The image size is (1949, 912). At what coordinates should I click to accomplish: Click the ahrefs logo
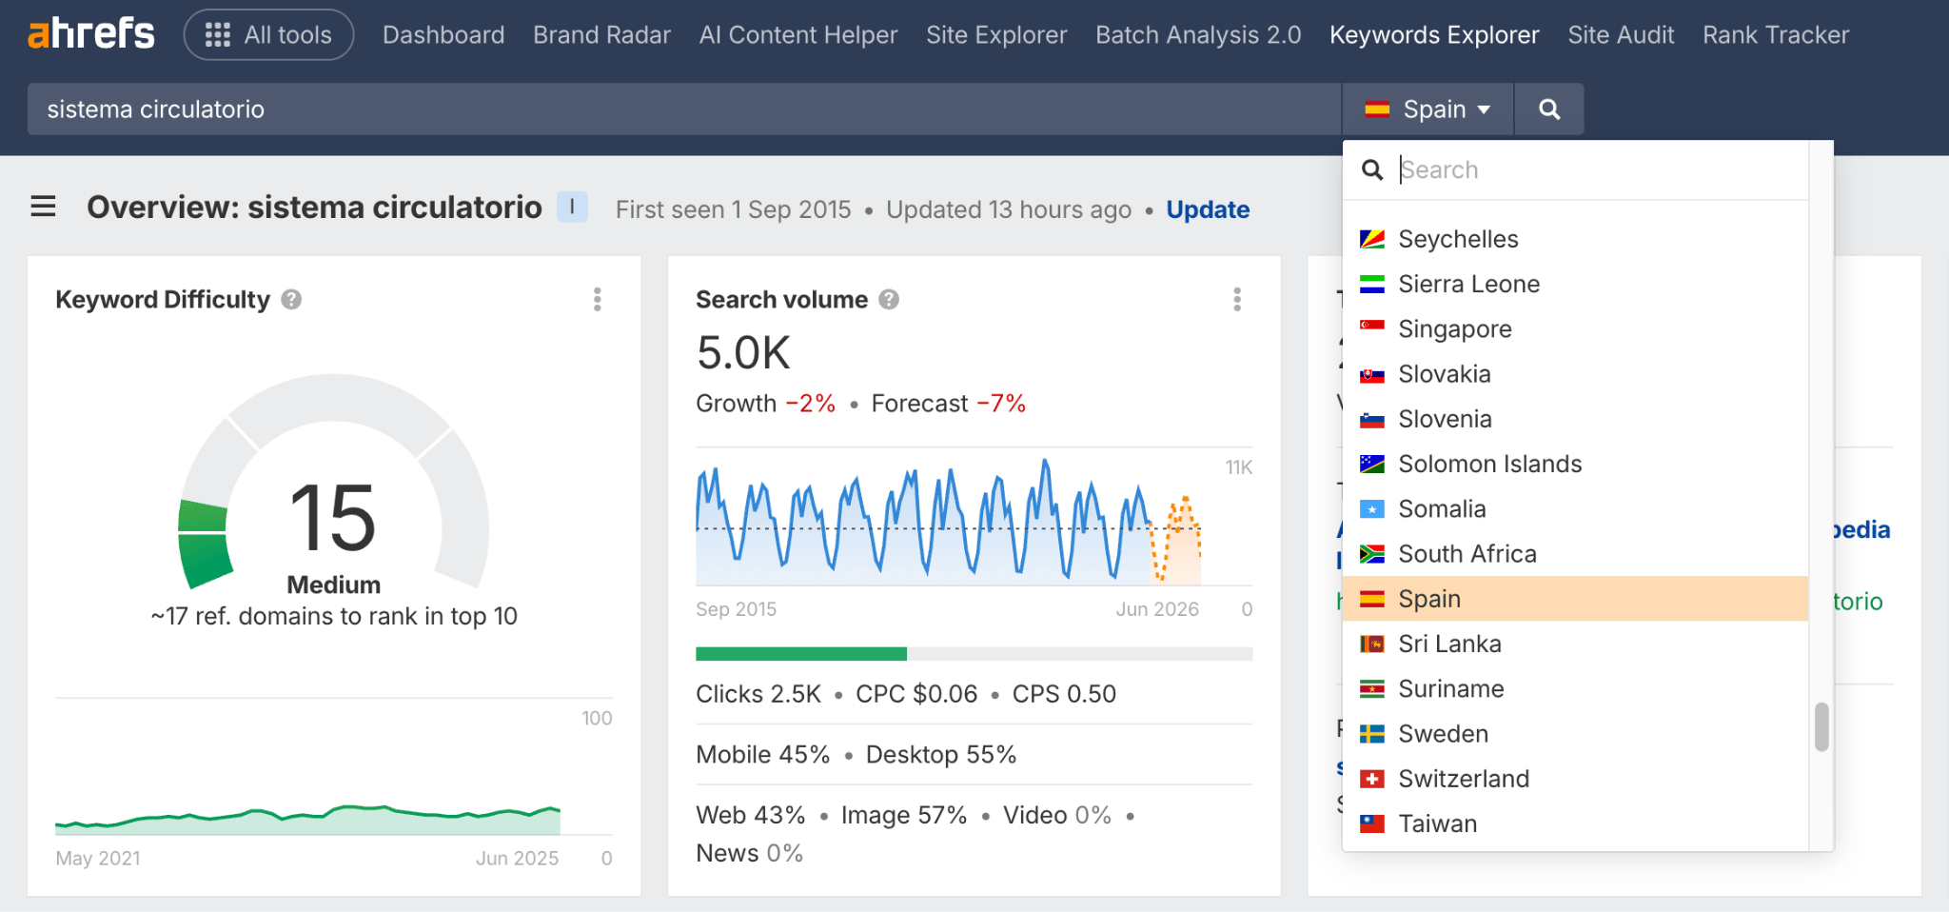click(x=90, y=33)
